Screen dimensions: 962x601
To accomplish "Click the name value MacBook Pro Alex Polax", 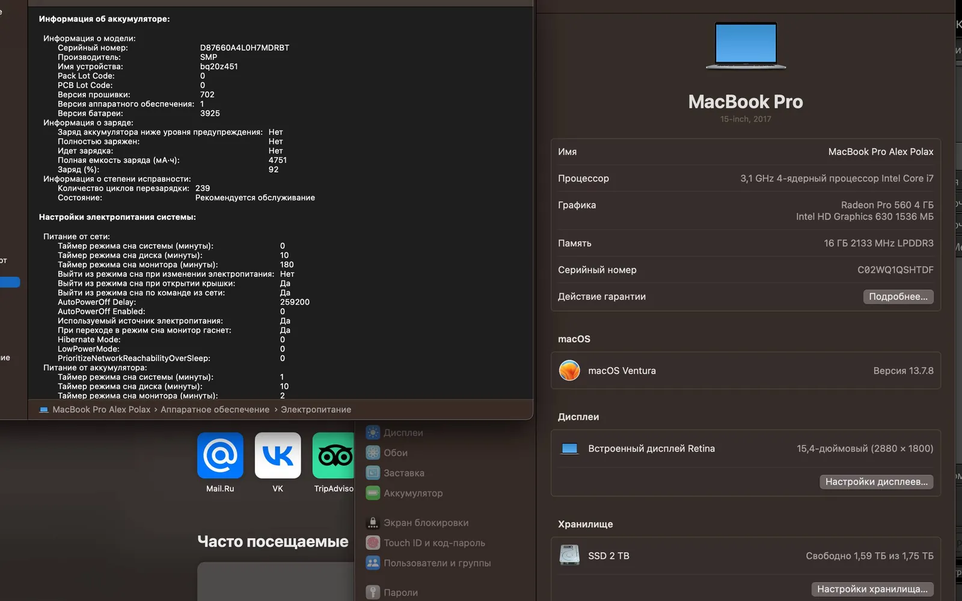I will point(881,152).
